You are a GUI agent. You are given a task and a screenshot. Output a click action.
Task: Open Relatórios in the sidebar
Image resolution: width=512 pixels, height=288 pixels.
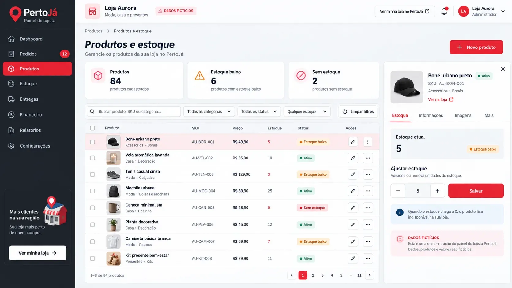coord(37,130)
